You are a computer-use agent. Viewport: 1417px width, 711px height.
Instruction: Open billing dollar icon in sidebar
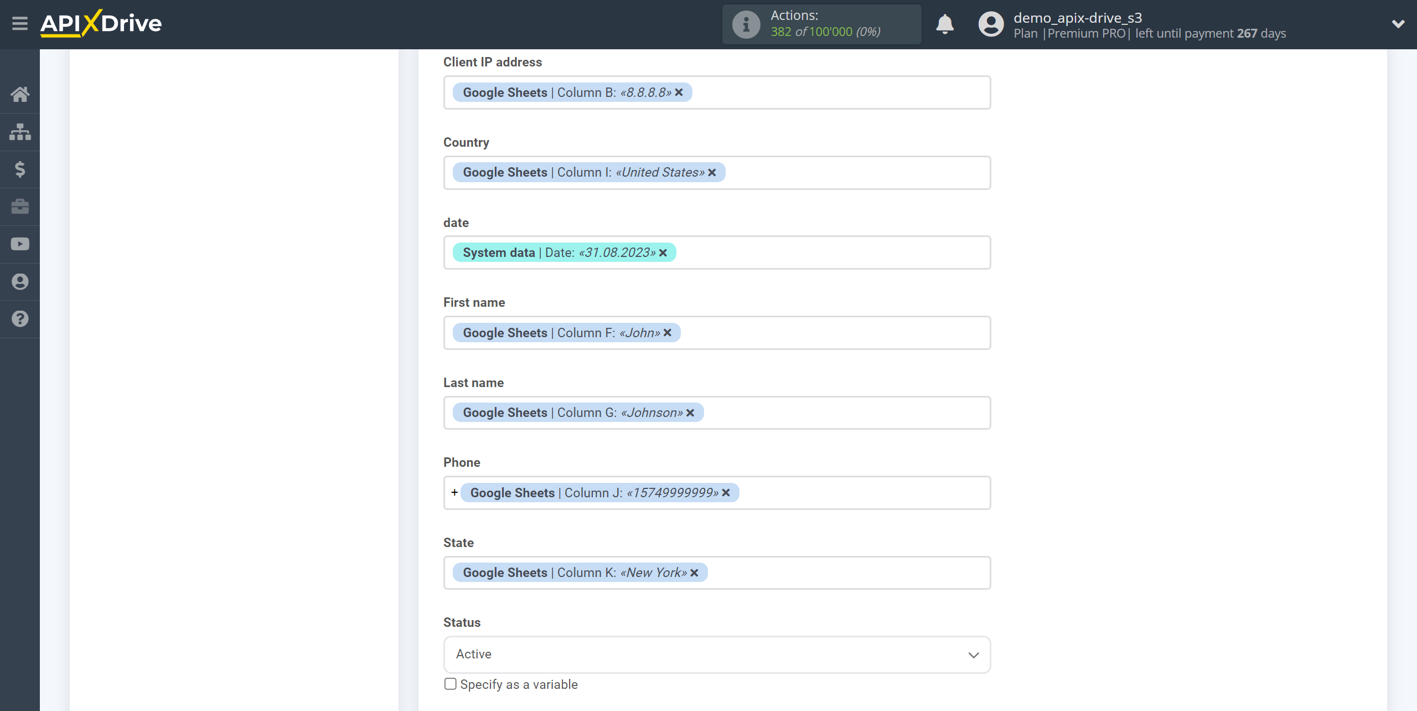tap(20, 169)
